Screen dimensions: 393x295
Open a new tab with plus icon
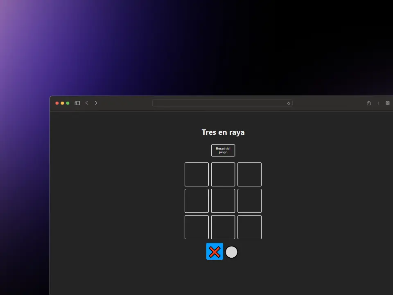coord(378,103)
